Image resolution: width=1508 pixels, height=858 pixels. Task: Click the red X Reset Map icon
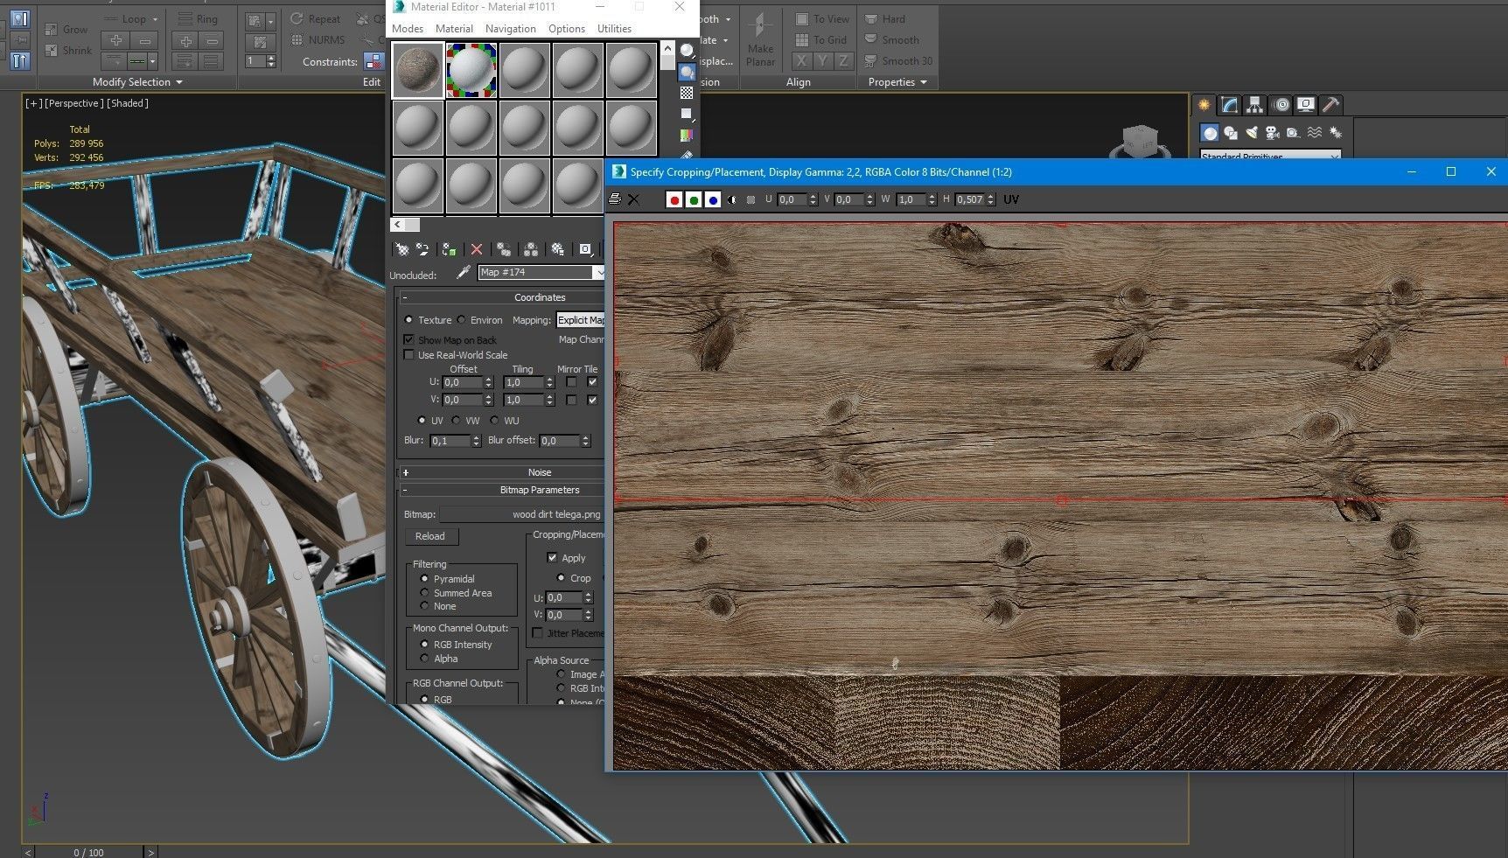(x=477, y=249)
